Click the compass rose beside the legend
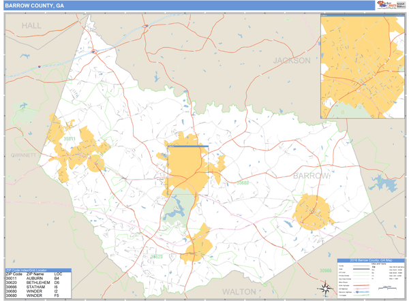409x301 pixels. pos(324,288)
